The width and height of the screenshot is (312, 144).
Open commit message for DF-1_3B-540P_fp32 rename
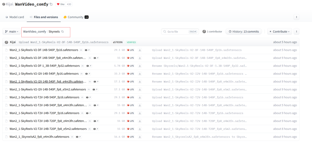(199, 66)
